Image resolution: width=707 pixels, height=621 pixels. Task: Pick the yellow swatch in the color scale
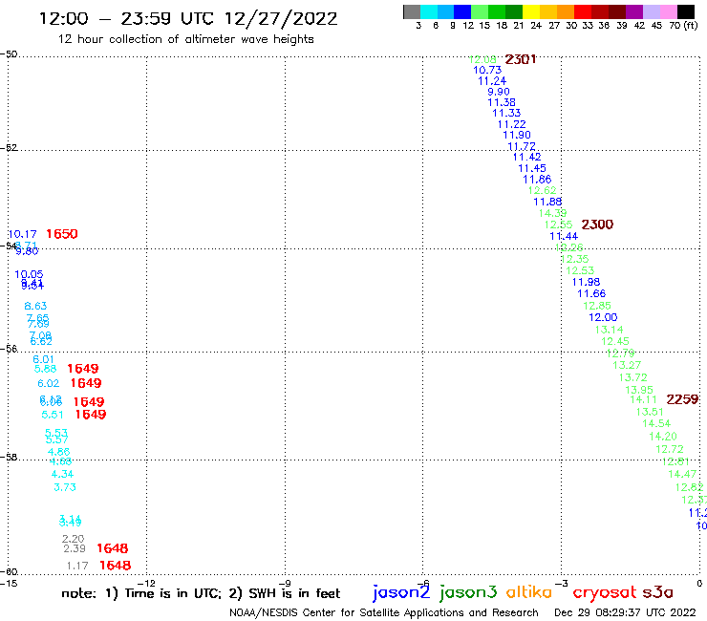tap(531, 11)
